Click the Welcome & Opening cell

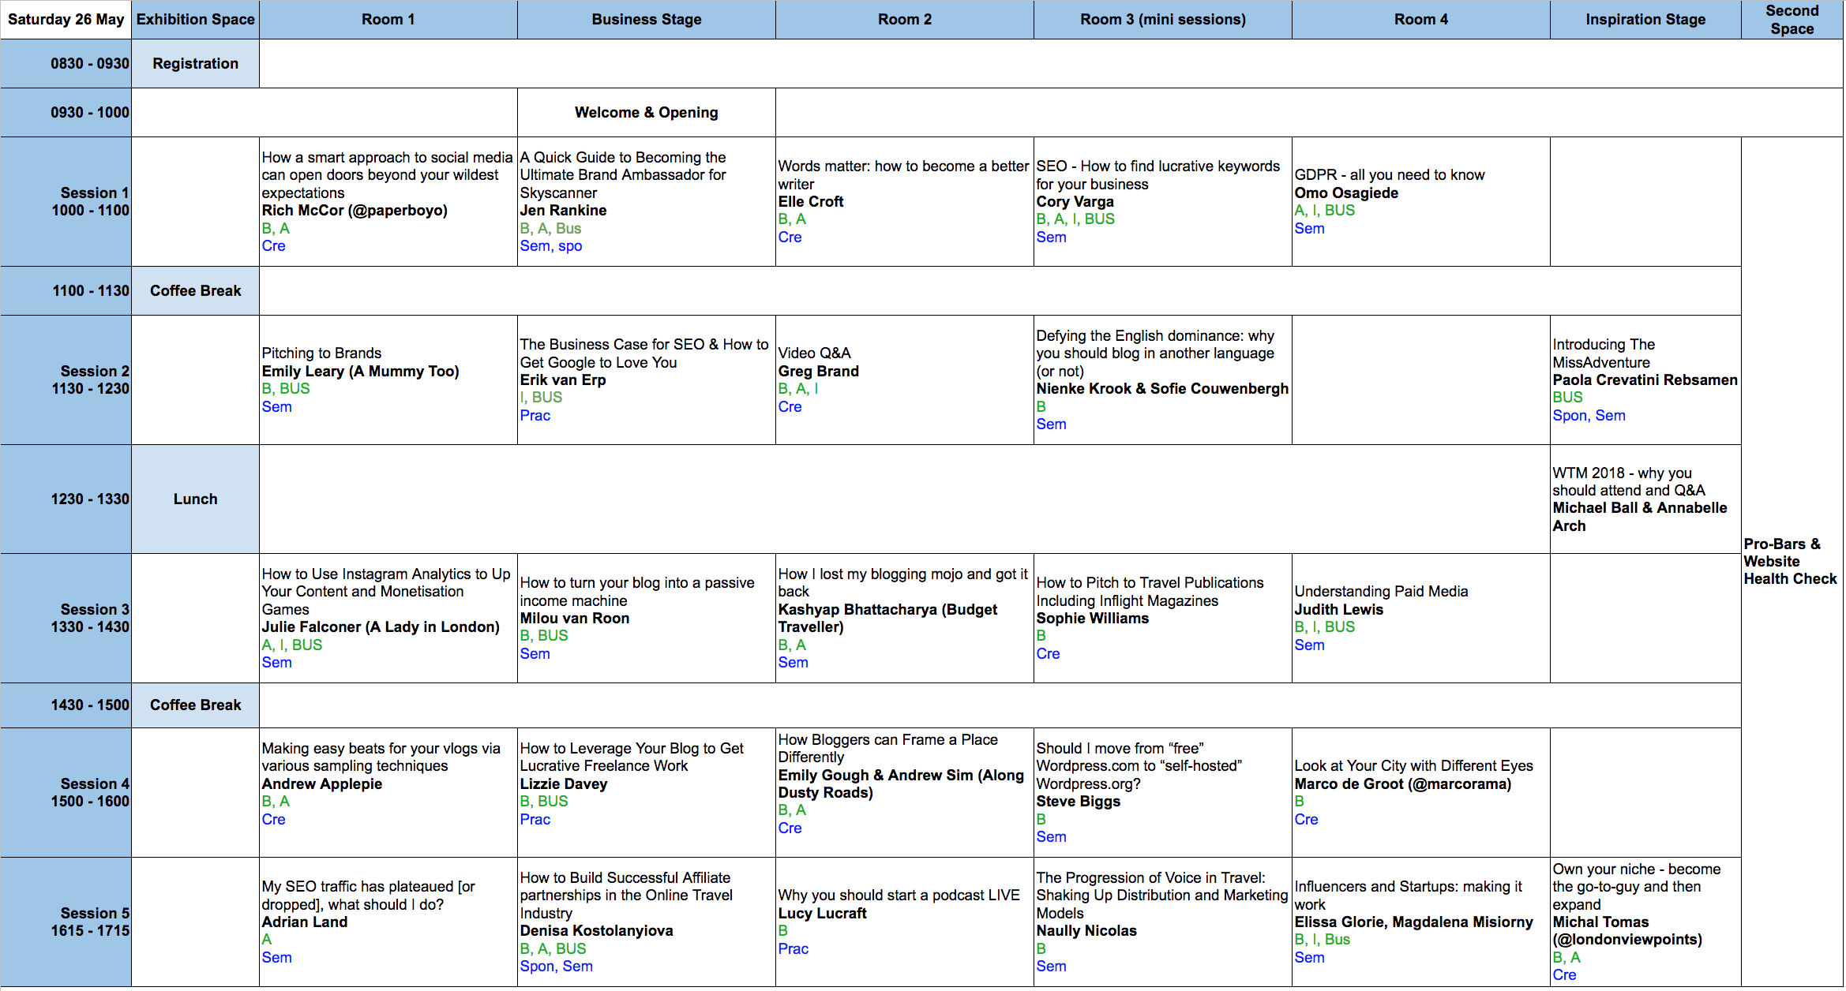coord(646,112)
